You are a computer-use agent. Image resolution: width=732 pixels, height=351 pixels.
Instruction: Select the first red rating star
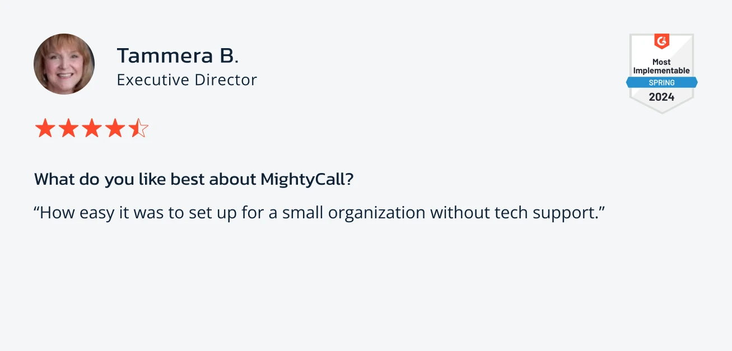pyautogui.click(x=45, y=128)
